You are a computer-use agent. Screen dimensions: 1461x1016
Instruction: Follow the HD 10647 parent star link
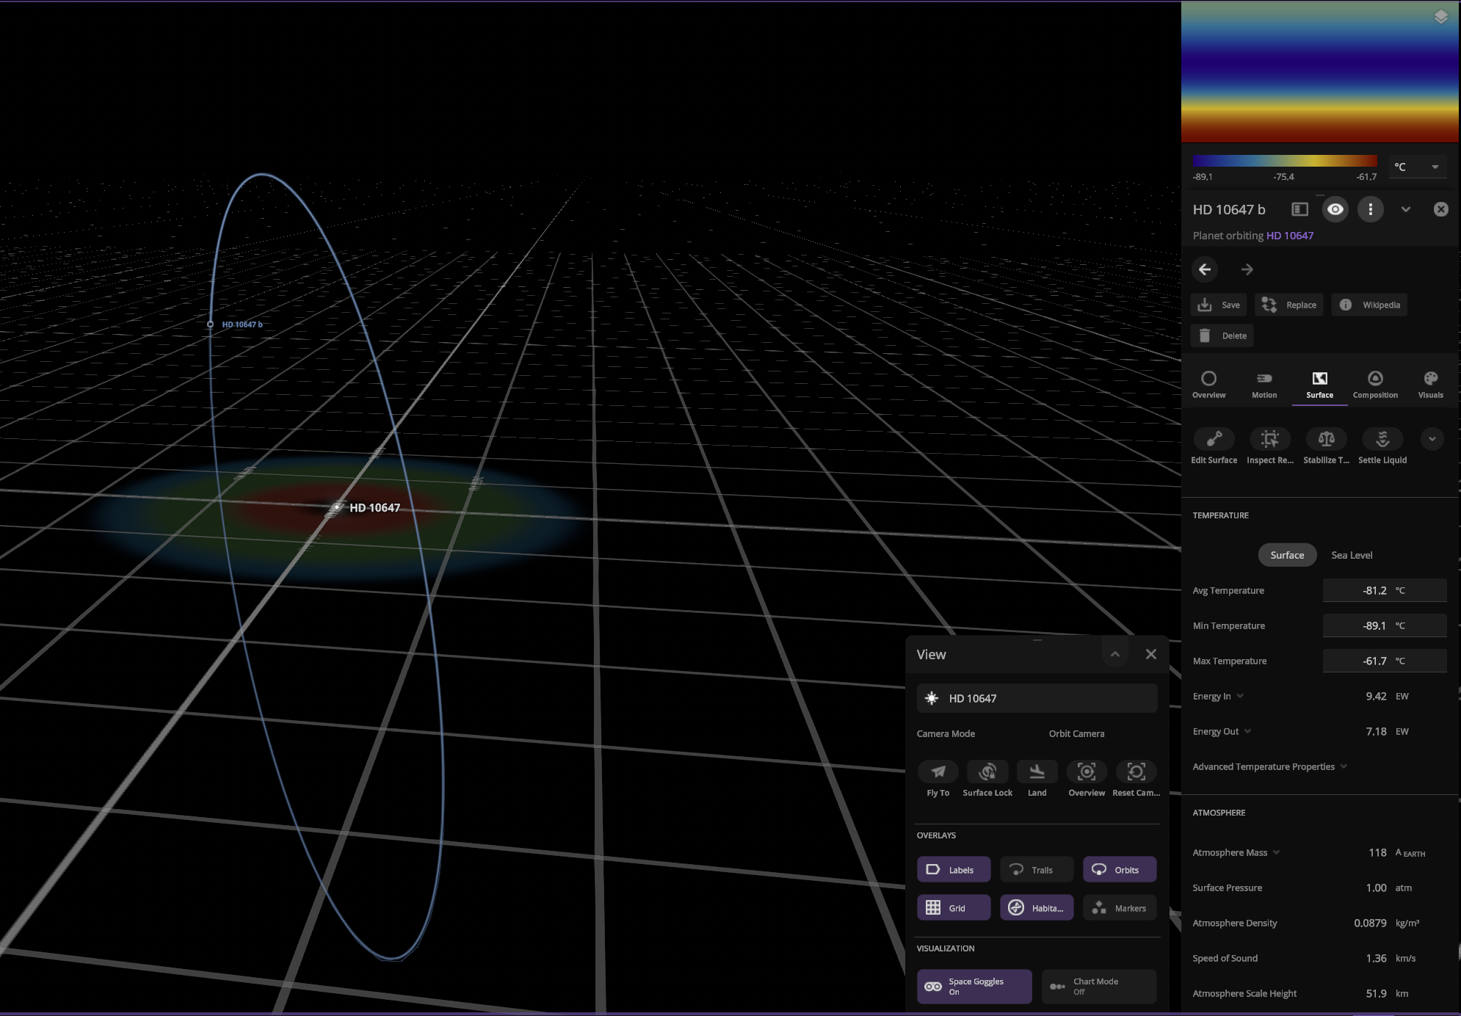[1290, 236]
